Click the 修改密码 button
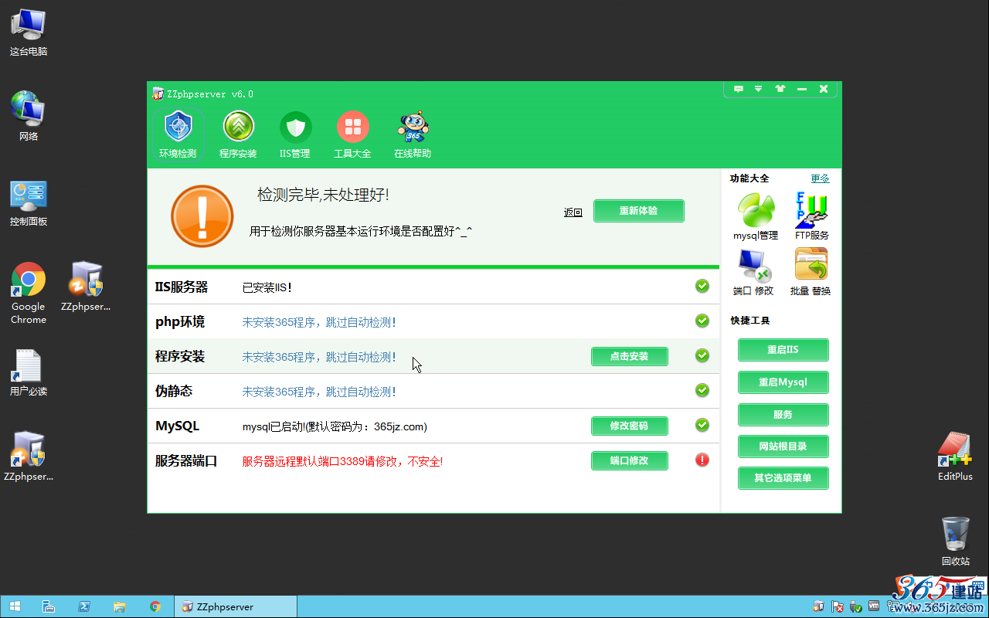Viewport: 989px width, 618px height. (630, 426)
